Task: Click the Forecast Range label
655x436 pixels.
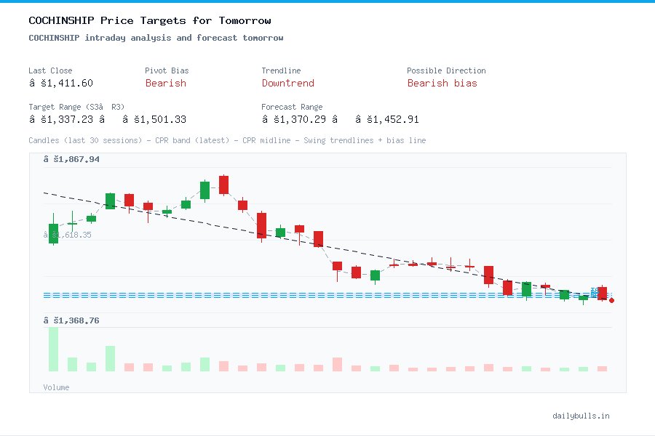Action: (292, 107)
